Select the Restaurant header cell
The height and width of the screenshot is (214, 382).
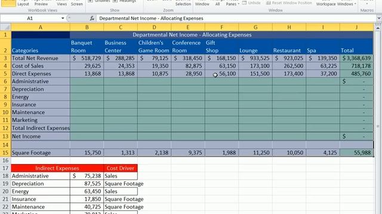[x=289, y=46]
